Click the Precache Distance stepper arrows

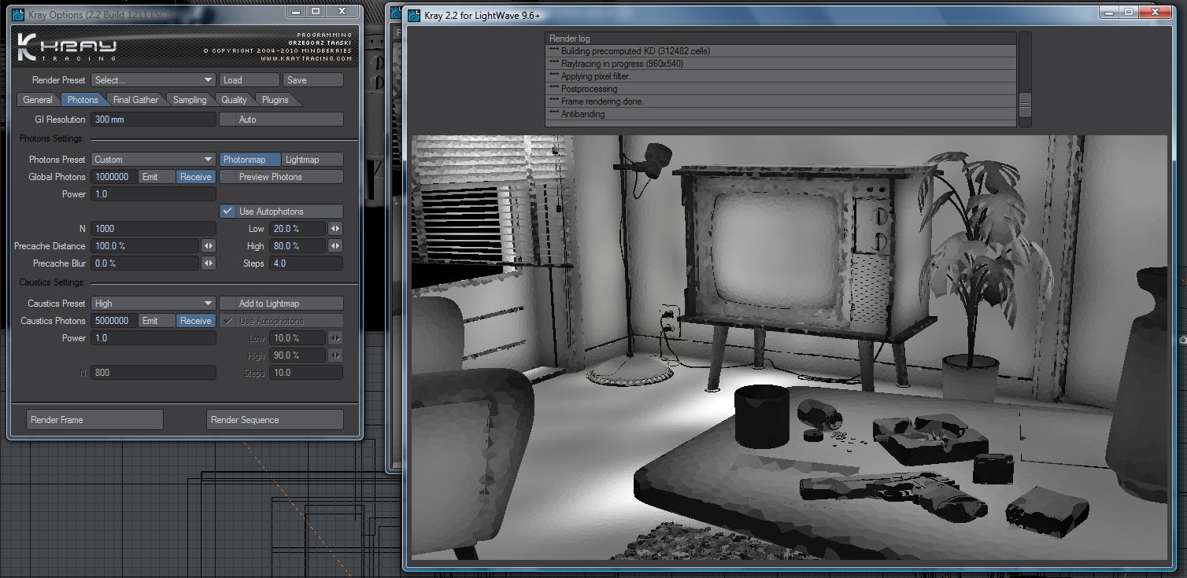[x=209, y=246]
